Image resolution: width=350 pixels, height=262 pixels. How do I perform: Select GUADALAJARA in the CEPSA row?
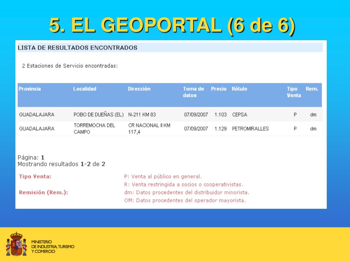37,115
